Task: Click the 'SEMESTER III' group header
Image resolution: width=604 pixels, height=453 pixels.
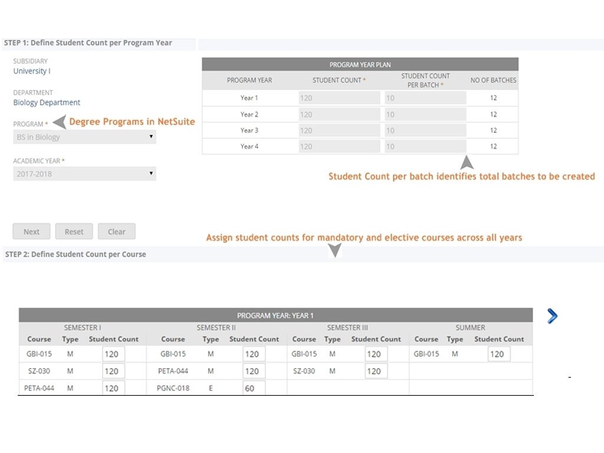Action: 347,327
